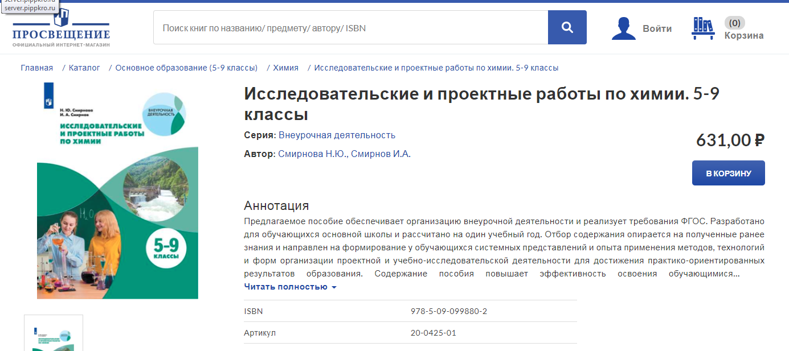Open the Войти login link
789x351 pixels.
pyautogui.click(x=657, y=28)
